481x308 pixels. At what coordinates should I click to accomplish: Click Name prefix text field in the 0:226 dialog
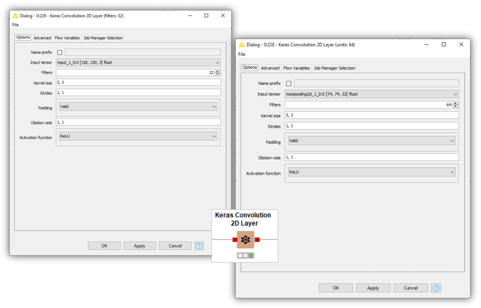(143, 52)
